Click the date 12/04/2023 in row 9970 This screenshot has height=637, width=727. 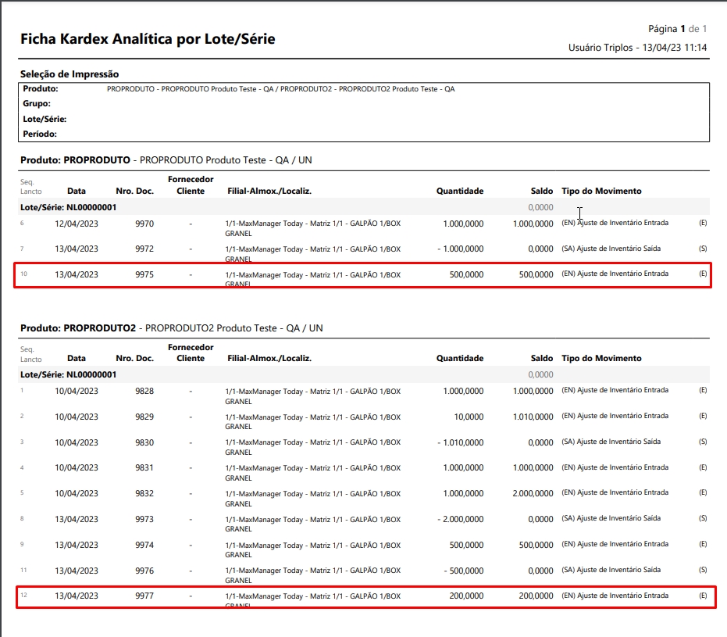coord(77,224)
